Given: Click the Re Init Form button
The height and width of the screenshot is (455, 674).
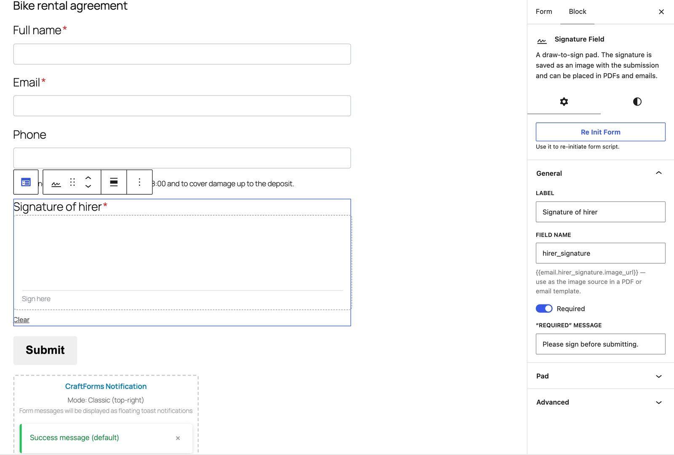Looking at the screenshot, I should [x=600, y=132].
